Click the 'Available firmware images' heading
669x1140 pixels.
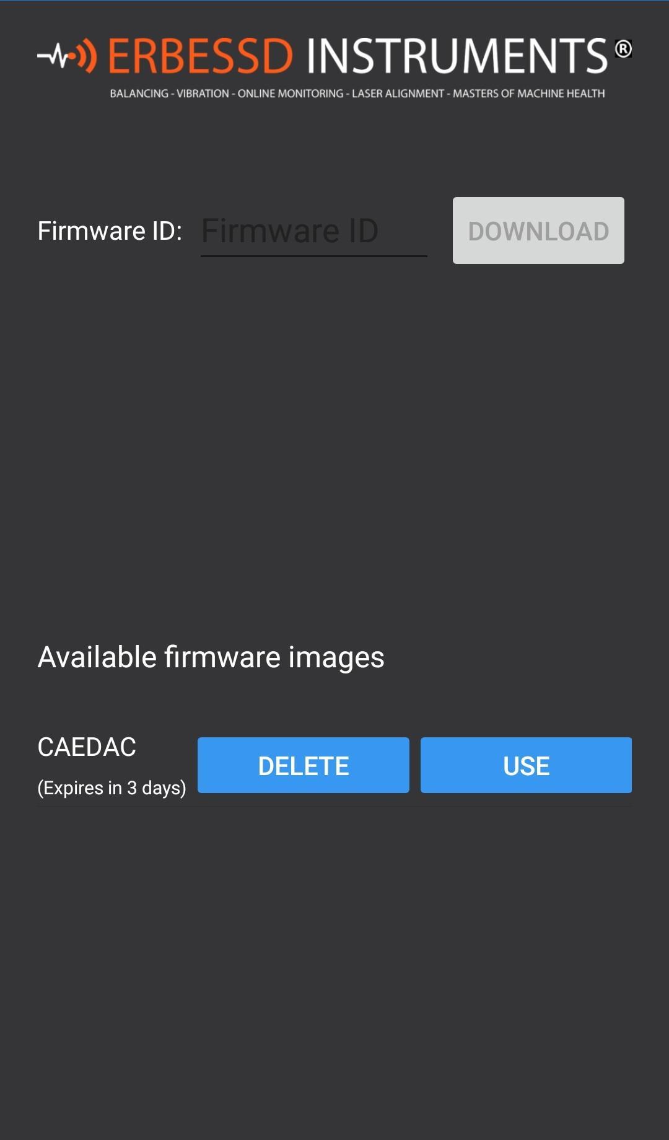coord(211,657)
